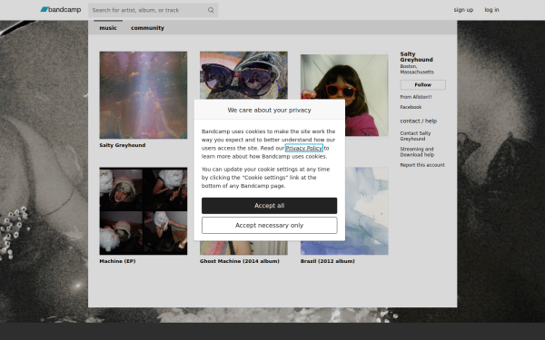Click the Brazil (2012 album) title
The image size is (545, 340).
pos(327,261)
